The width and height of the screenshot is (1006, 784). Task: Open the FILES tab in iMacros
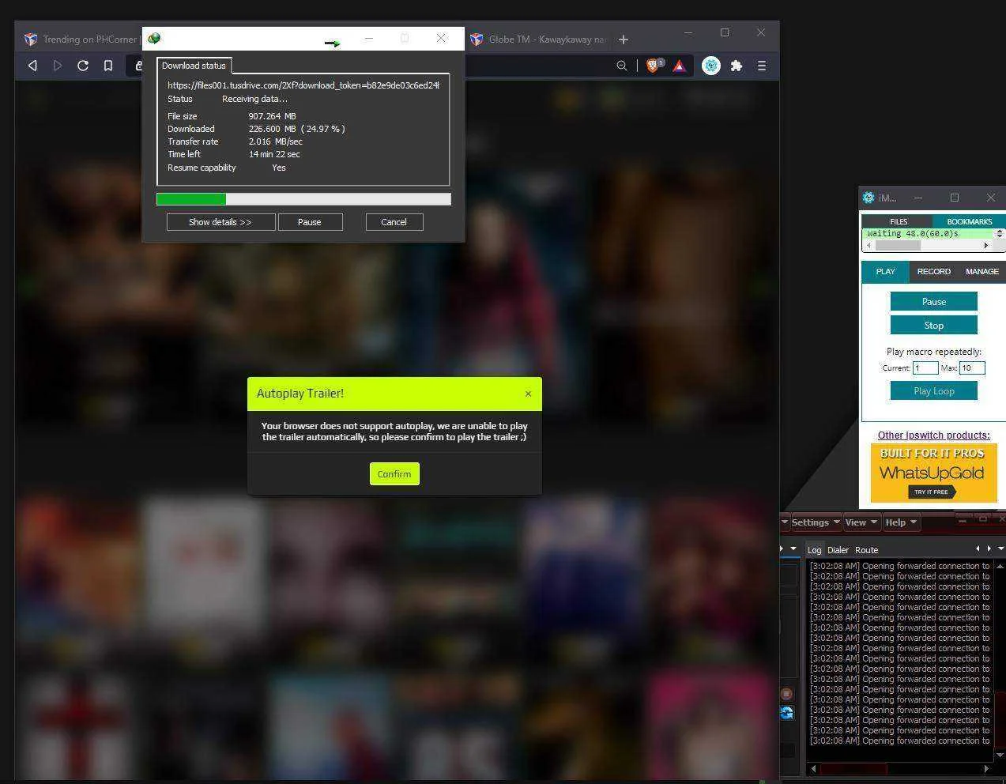point(899,221)
